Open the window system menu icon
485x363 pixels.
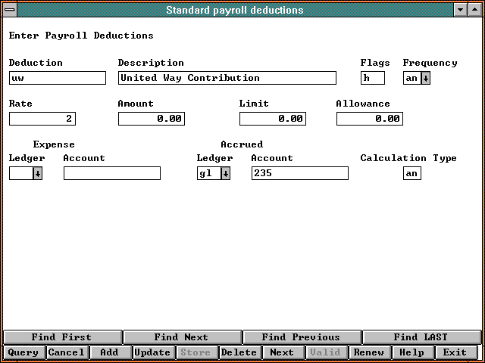[x=9, y=10]
